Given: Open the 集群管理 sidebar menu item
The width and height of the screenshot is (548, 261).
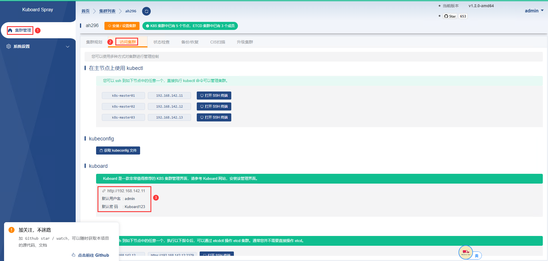Looking at the screenshot, I should click(x=38, y=30).
